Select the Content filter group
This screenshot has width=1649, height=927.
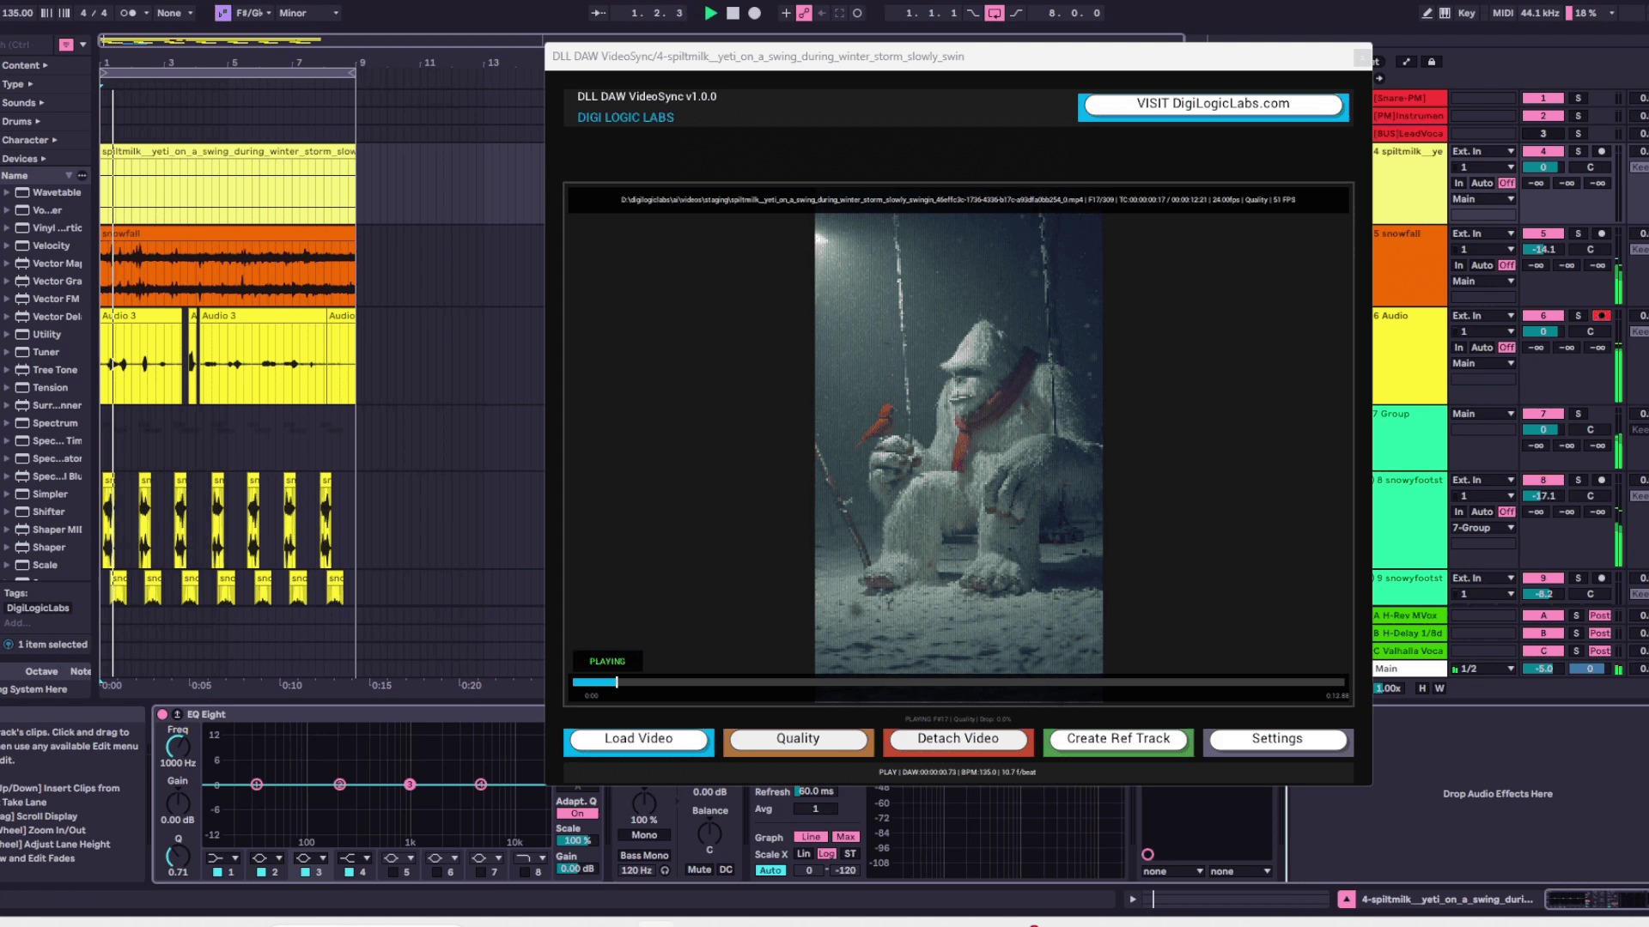click(x=25, y=65)
